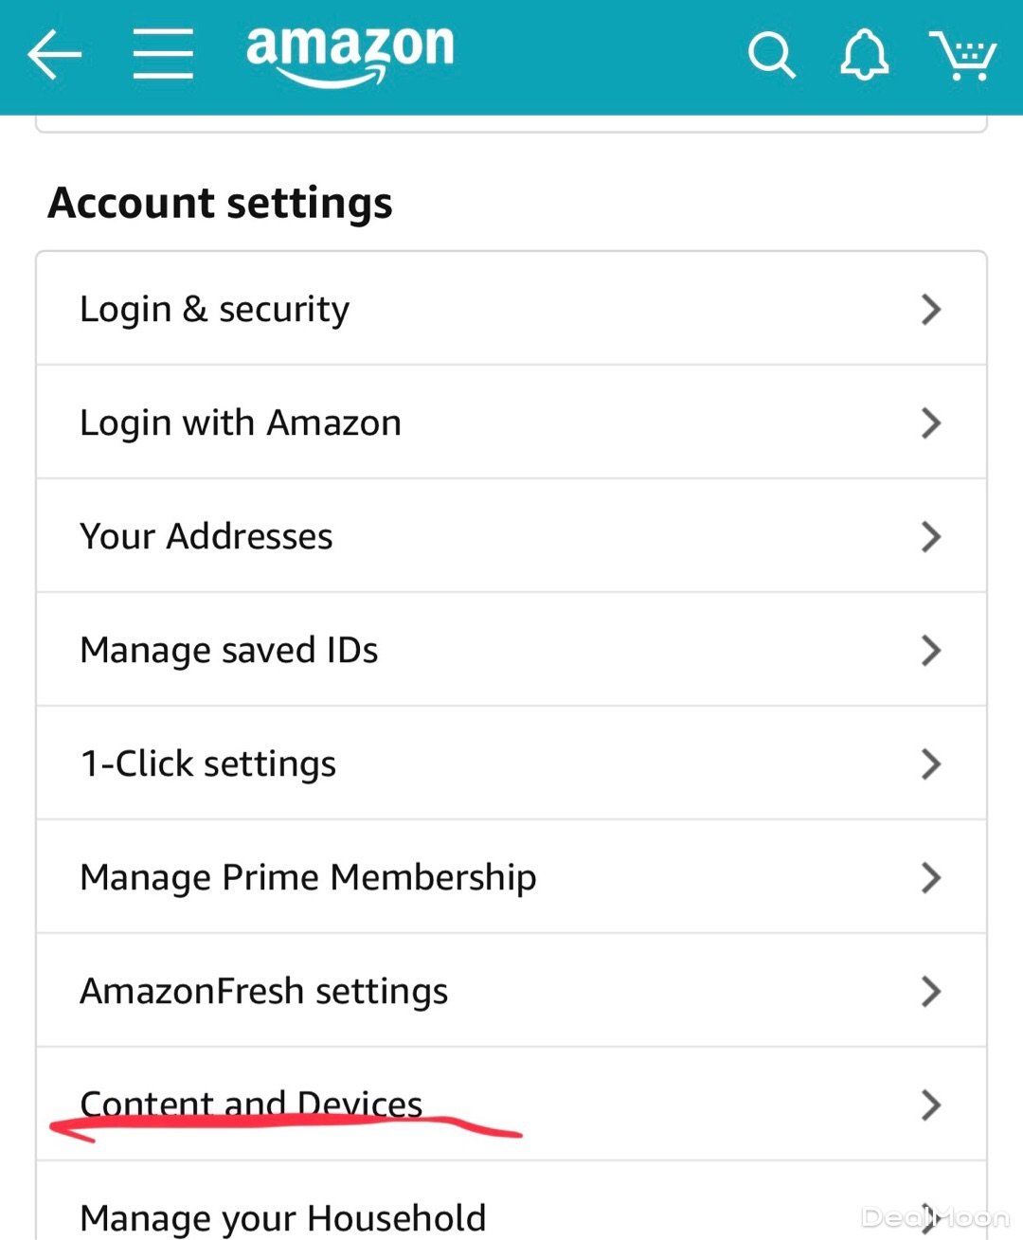Open Login & security settings
1023x1240 pixels.
coord(215,309)
